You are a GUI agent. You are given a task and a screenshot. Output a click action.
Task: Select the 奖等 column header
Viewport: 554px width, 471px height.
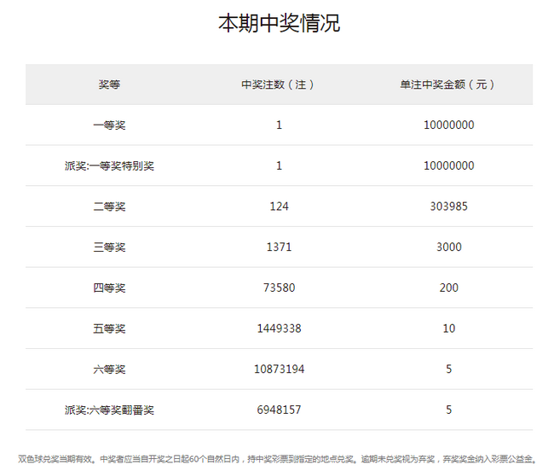109,84
